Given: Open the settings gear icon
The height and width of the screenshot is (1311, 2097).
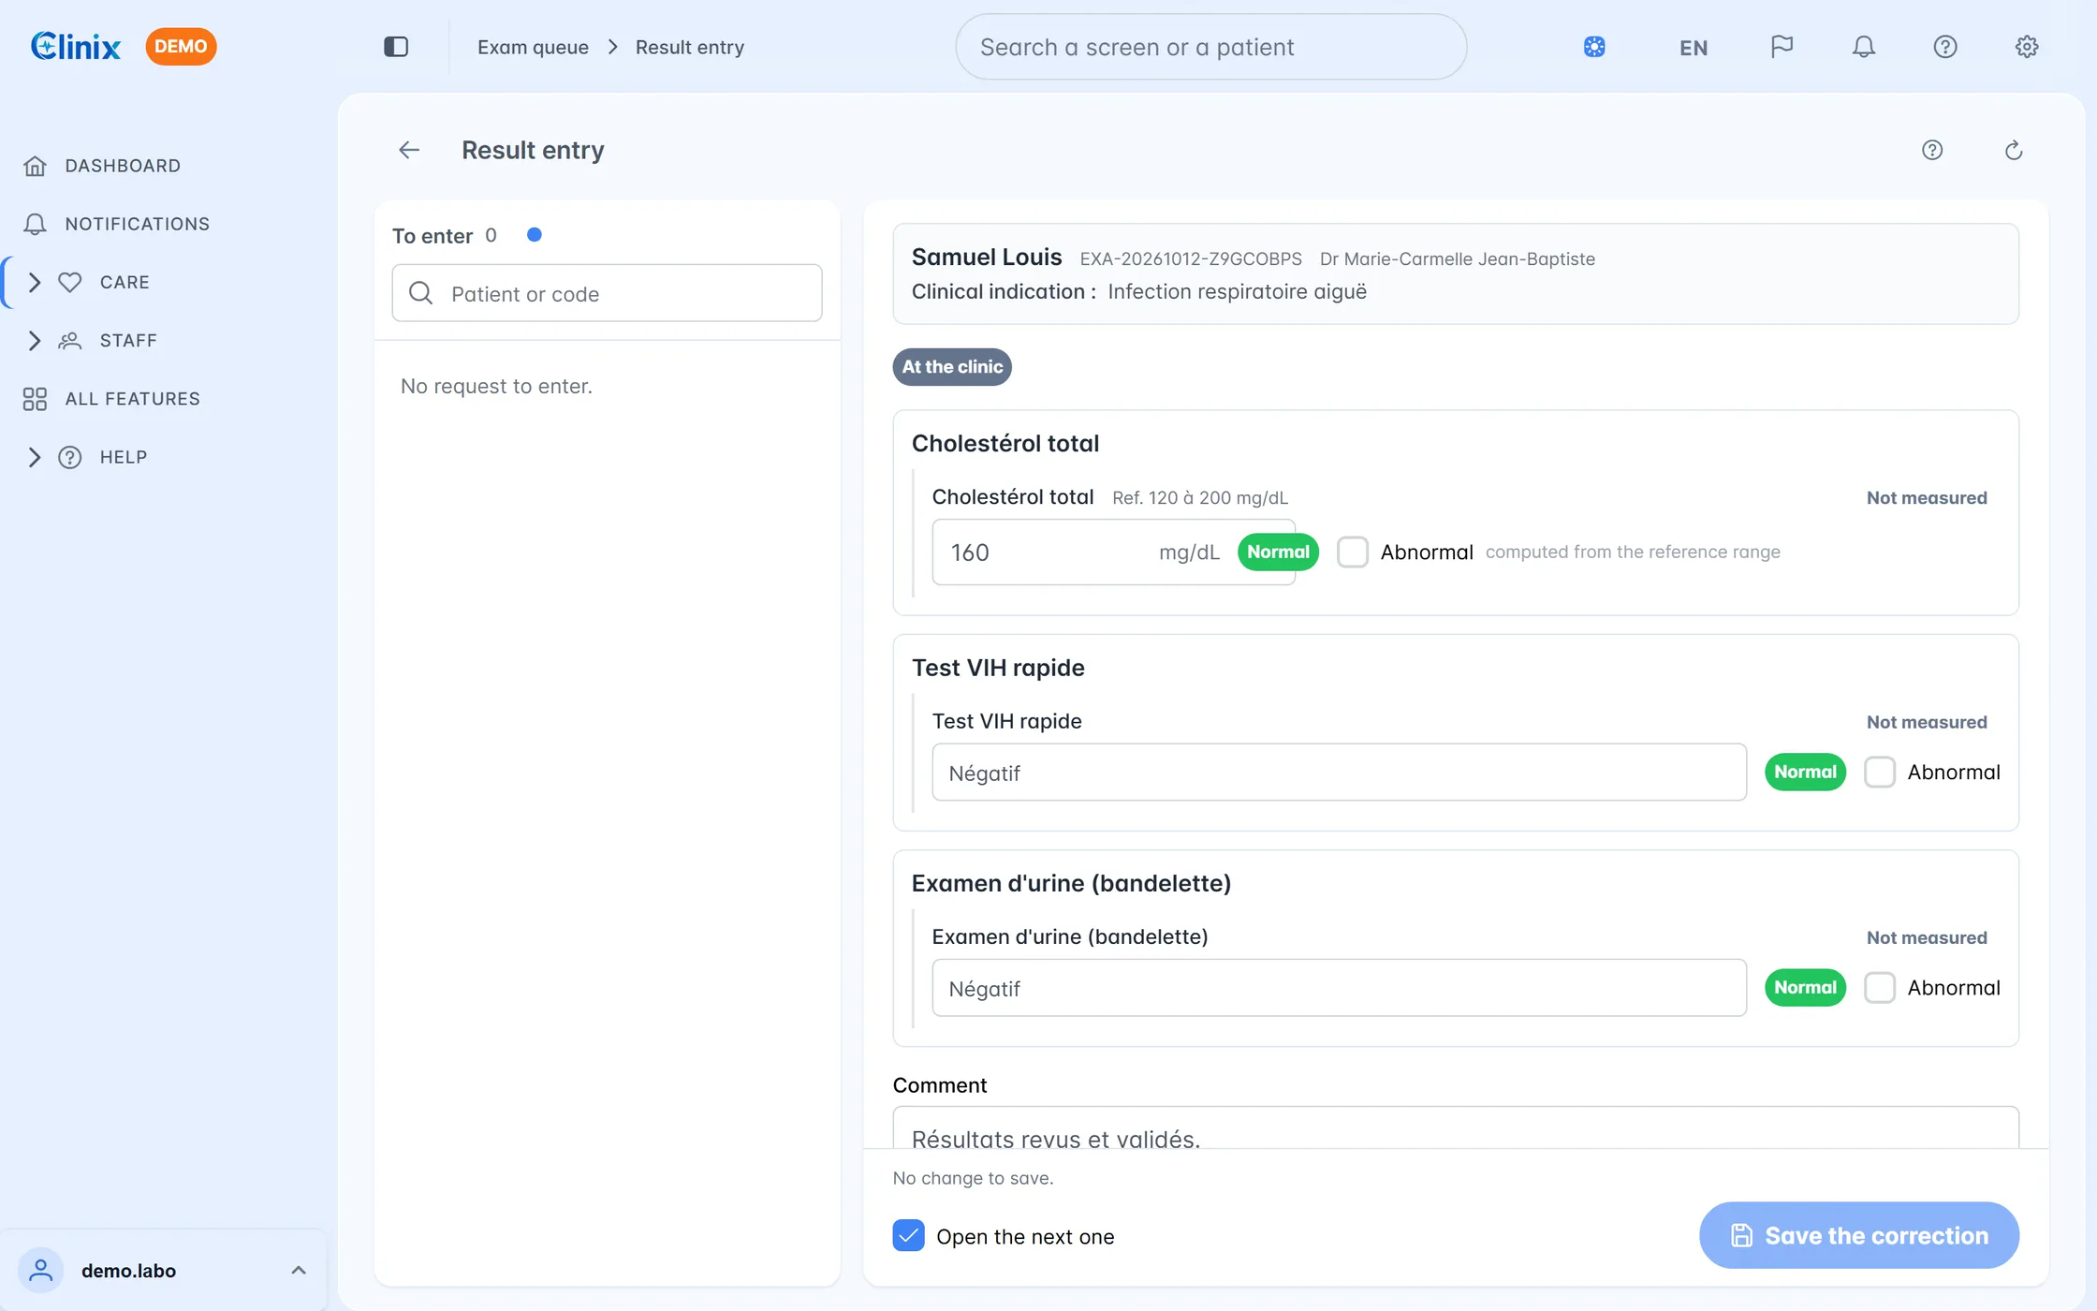Looking at the screenshot, I should pyautogui.click(x=2027, y=47).
